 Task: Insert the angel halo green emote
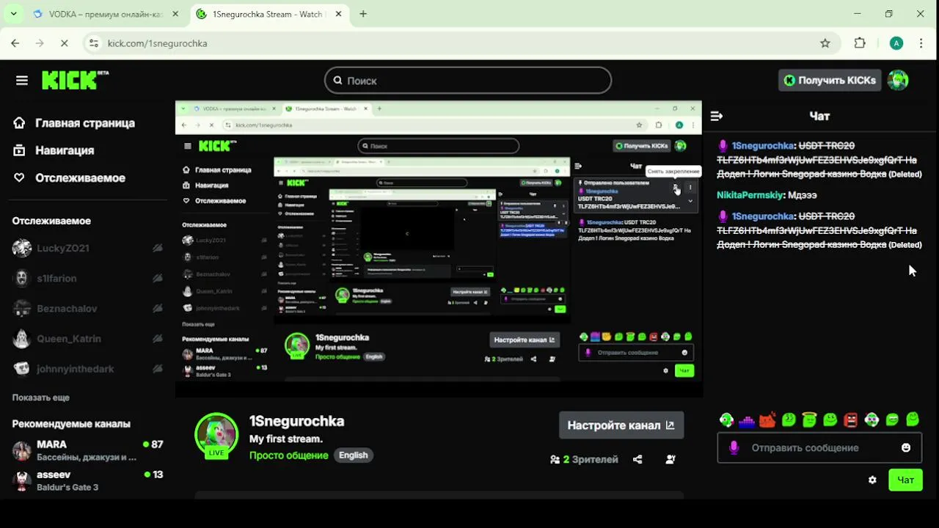(x=809, y=420)
